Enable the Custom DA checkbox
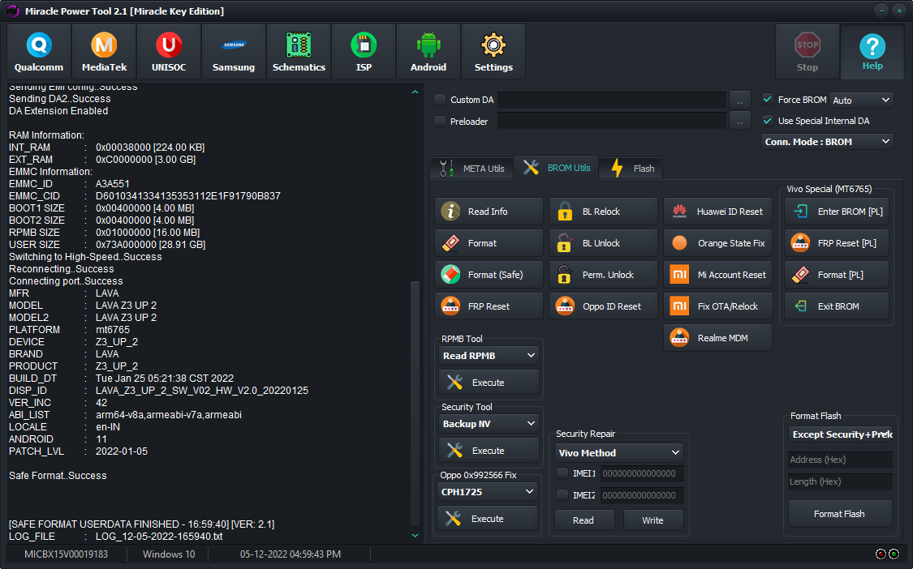This screenshot has width=913, height=569. (440, 100)
